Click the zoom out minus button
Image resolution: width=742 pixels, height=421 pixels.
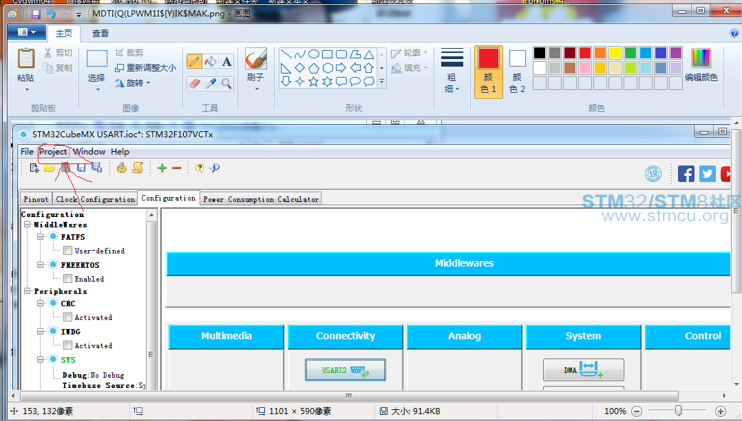click(637, 411)
